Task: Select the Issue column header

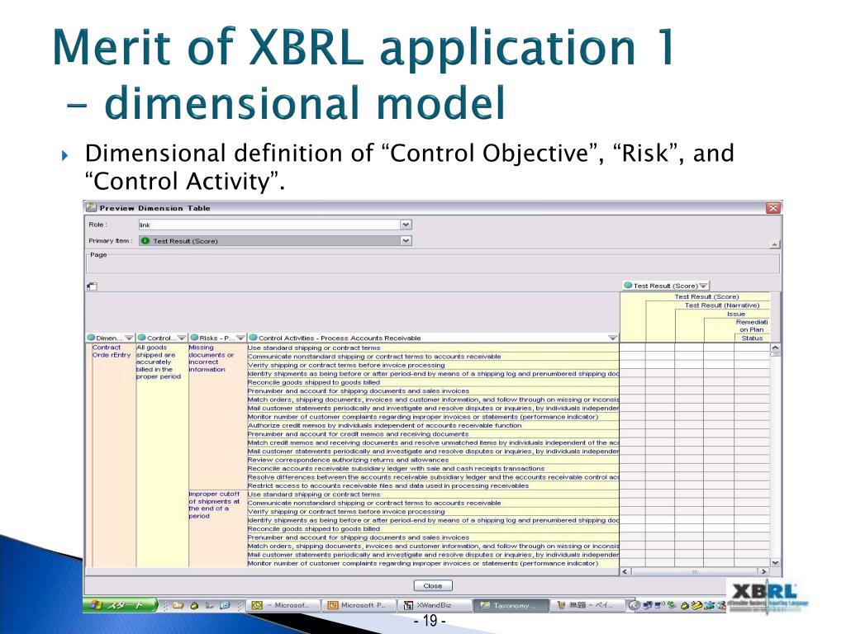Action: tap(735, 314)
